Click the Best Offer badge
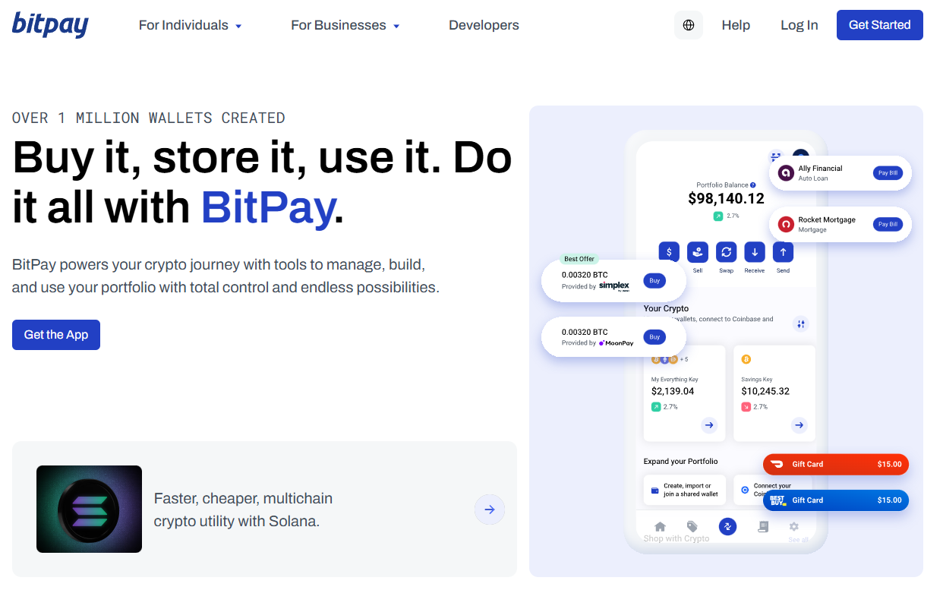The width and height of the screenshot is (943, 590). pos(579,259)
